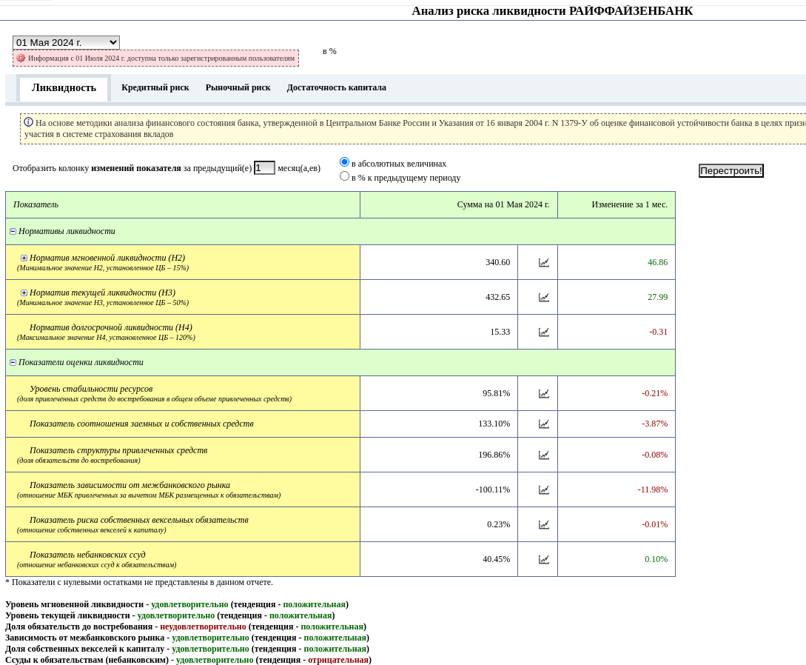The height and width of the screenshot is (665, 806).
Task: Open the date dropdown '01 Мая 2024 г.'
Action: (66, 43)
